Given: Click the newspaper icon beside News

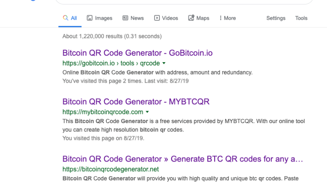Looking at the screenshot, I should click(125, 18).
